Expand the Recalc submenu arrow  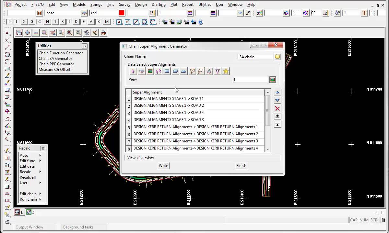click(40, 172)
